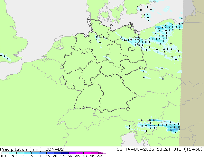The height and width of the screenshot is (157, 204).
Task: Click the '(15+30)' forecast run label
Action: tap(193, 149)
